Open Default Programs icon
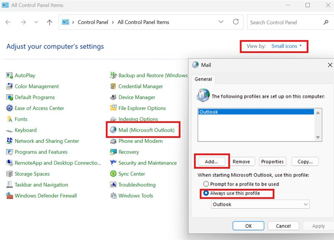The image size is (334, 240). (x=9, y=97)
